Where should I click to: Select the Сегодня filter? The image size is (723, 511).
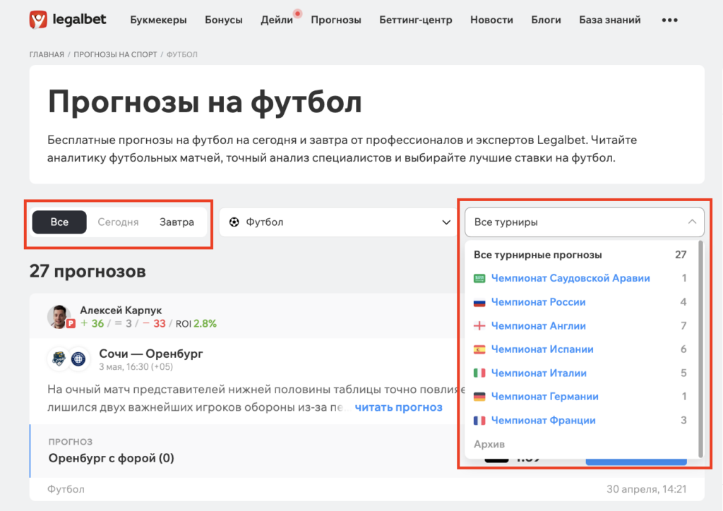coord(118,222)
